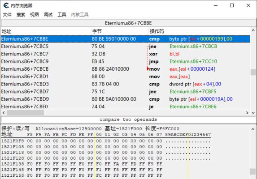Minimize the 内存浏览器 window
Screen dimensions: 257x179
tap(216, 5)
